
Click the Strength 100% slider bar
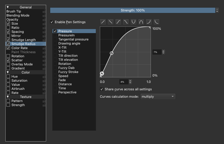tap(133, 10)
